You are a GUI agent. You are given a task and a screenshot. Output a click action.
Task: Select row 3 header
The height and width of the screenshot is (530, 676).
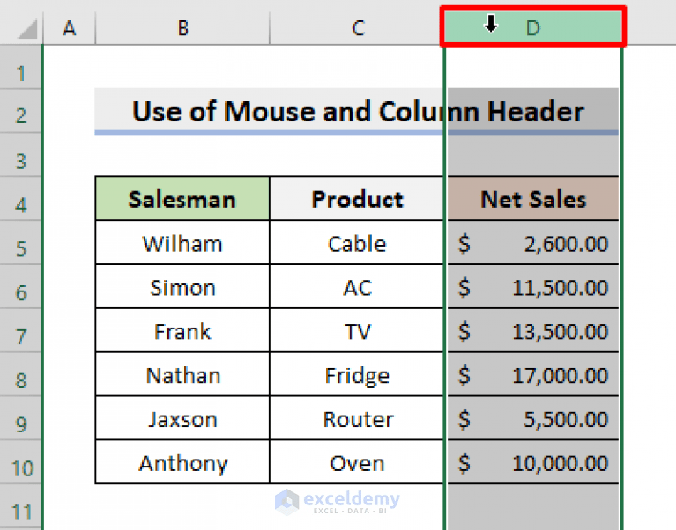coord(20,155)
